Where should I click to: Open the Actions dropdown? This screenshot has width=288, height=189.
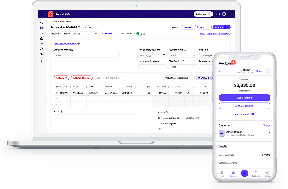point(189,27)
